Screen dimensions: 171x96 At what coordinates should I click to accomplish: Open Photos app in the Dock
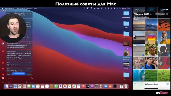(x=65, y=86)
